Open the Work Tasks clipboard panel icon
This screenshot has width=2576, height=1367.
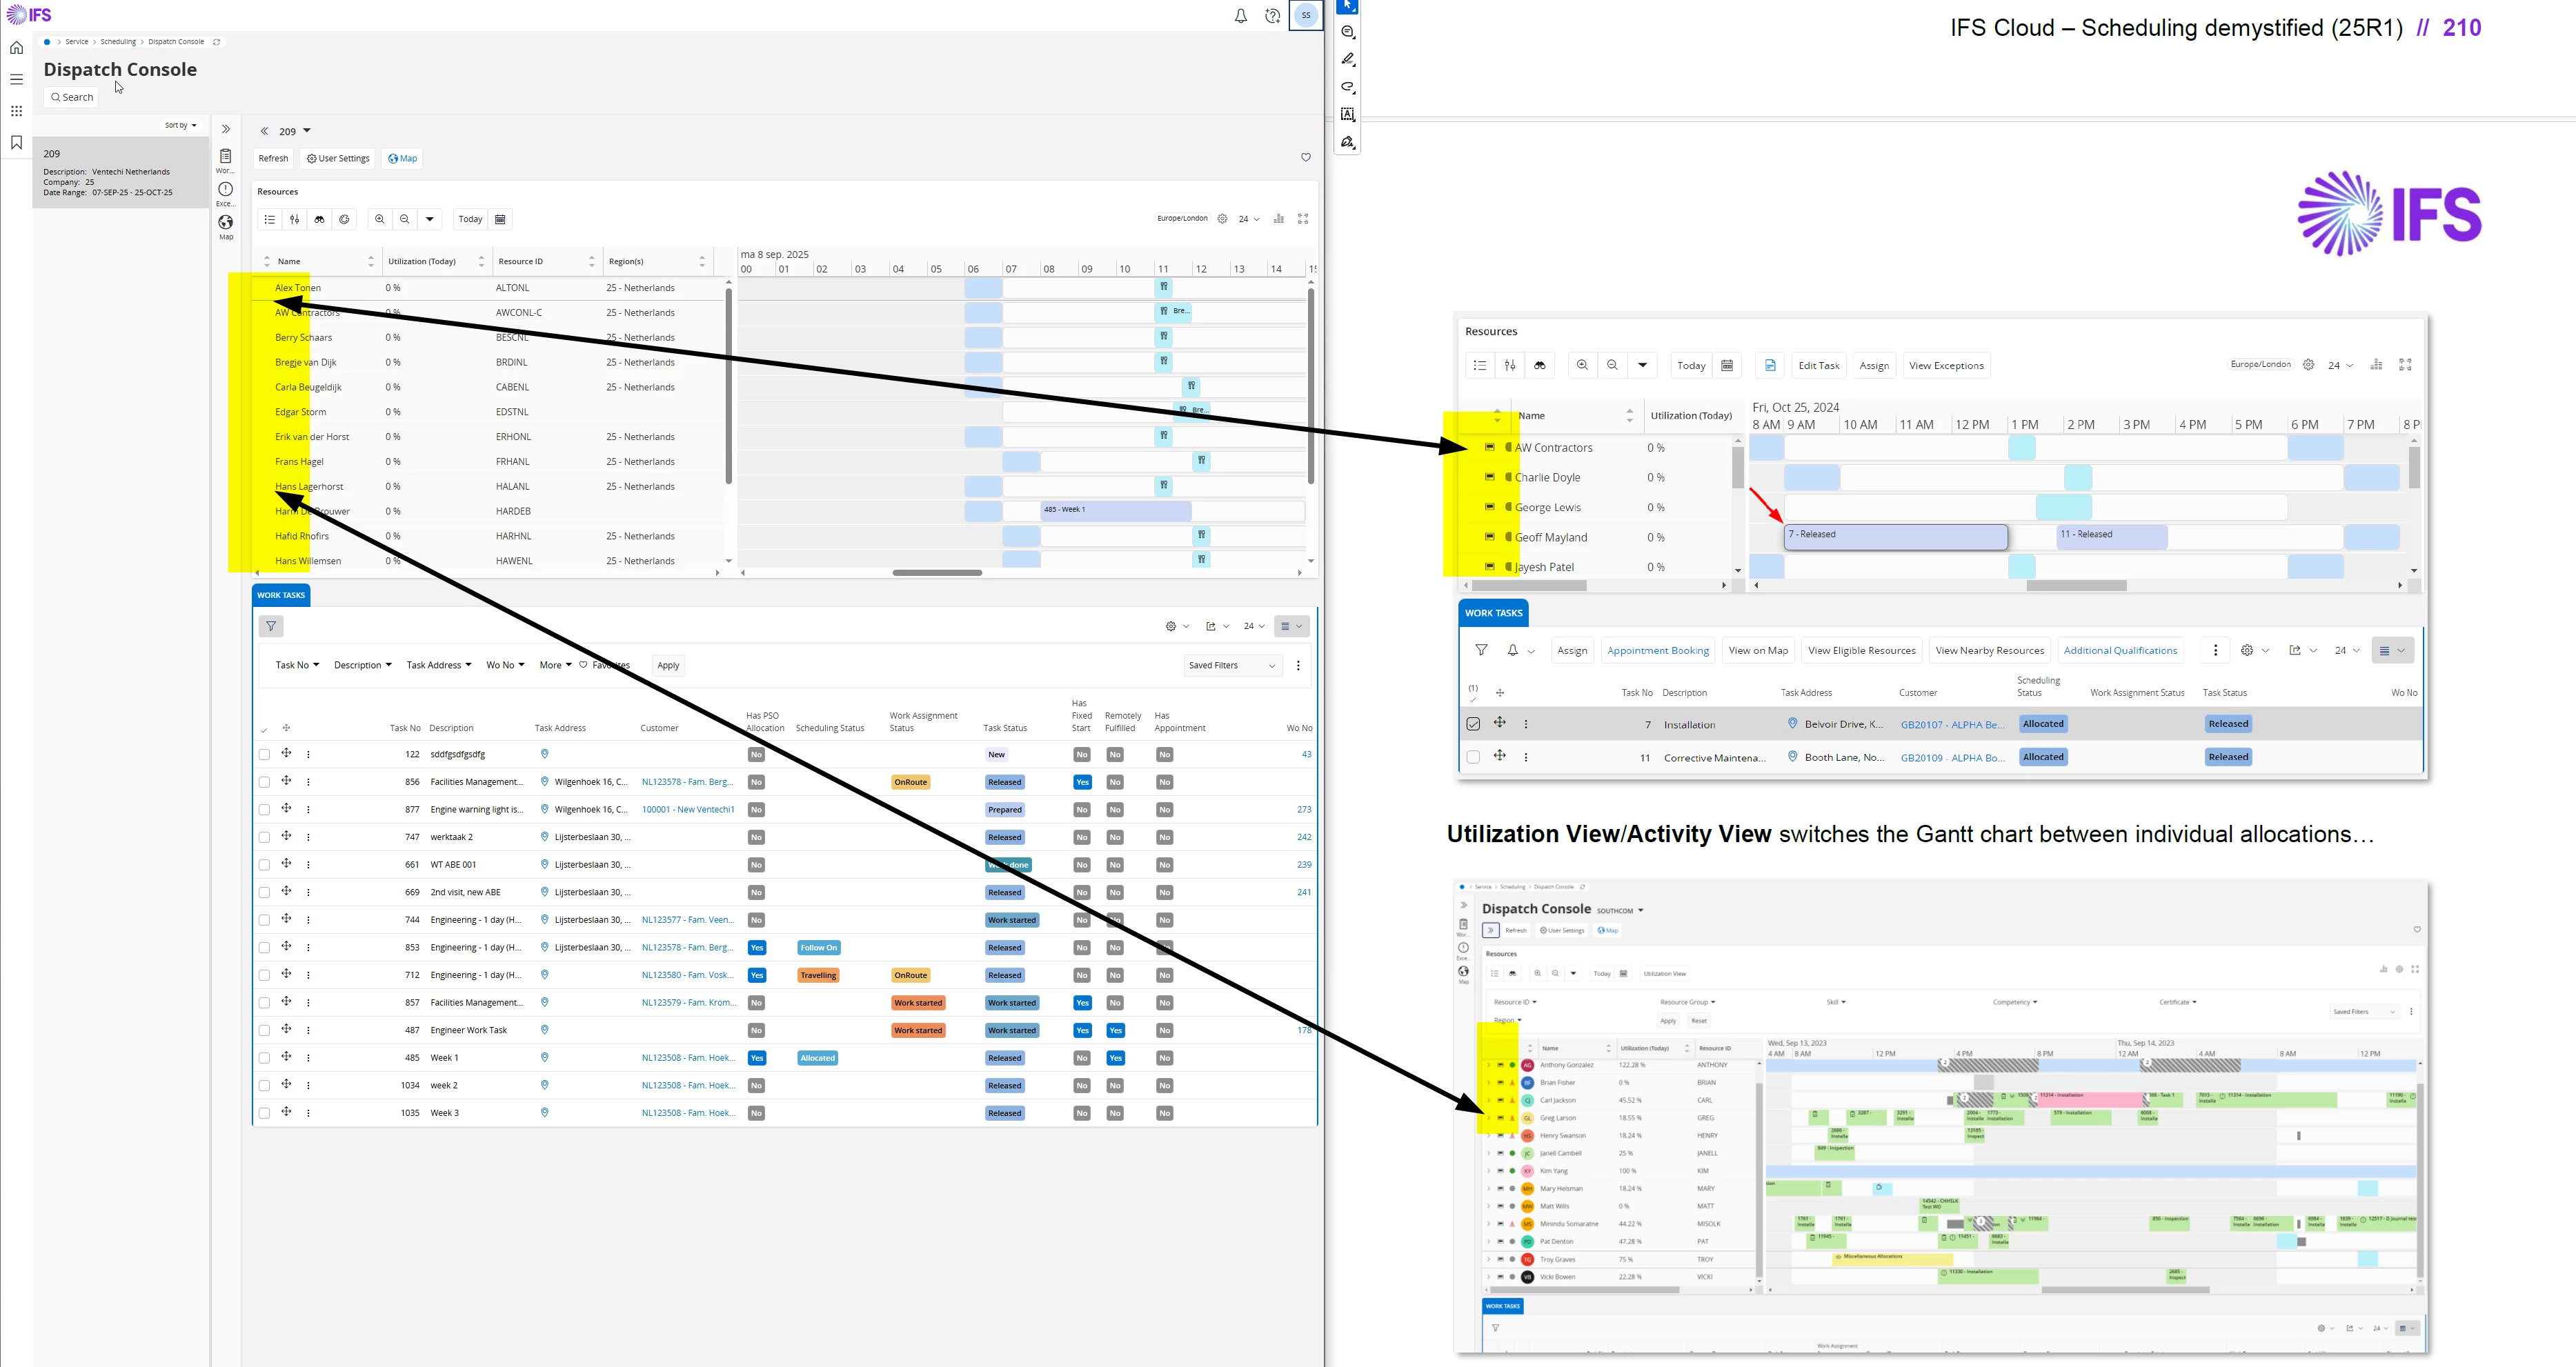point(226,156)
